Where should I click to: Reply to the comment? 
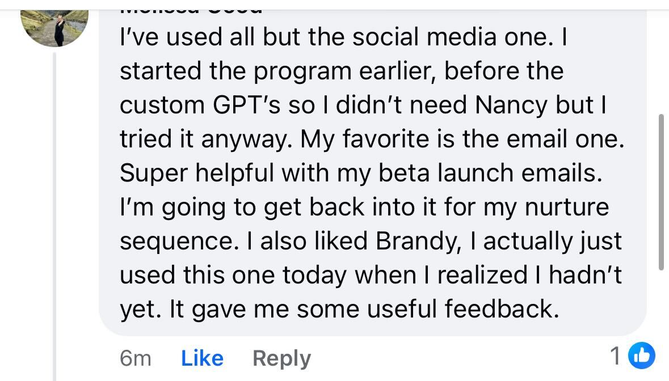pyautogui.click(x=281, y=358)
